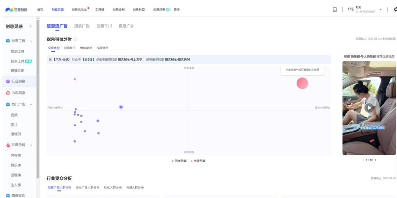
Task: Select the 点击广告人群分布 tab
Action: coord(88,188)
